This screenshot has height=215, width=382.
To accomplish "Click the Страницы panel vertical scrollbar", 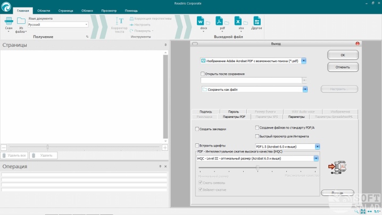I will [165, 97].
